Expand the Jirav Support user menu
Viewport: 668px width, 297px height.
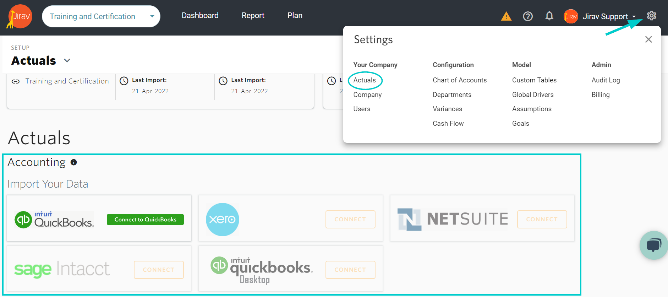click(609, 16)
